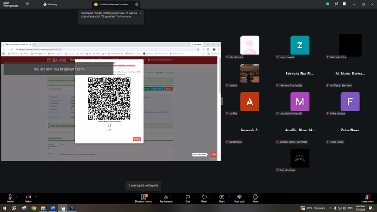Open video options arrow next to Video

coord(35,197)
